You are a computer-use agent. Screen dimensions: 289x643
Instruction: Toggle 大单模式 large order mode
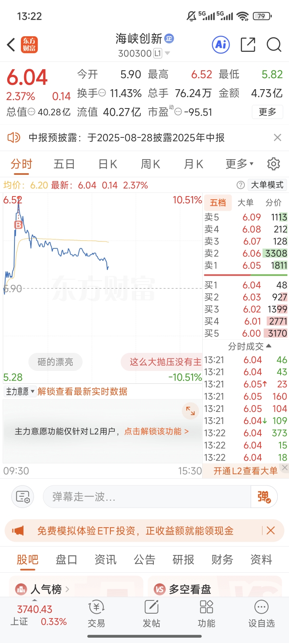pos(267,185)
